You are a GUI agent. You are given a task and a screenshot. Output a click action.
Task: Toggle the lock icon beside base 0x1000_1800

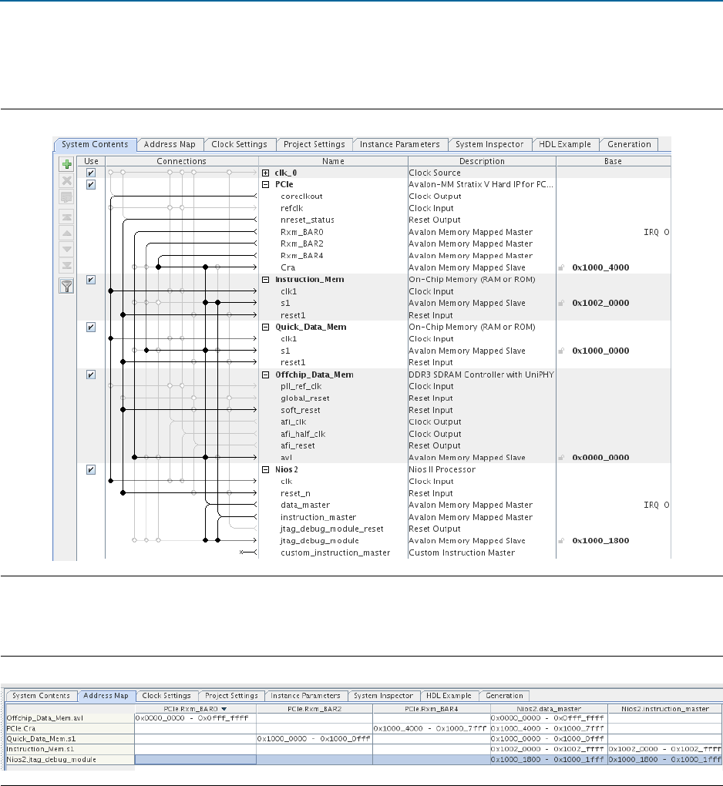pos(562,540)
